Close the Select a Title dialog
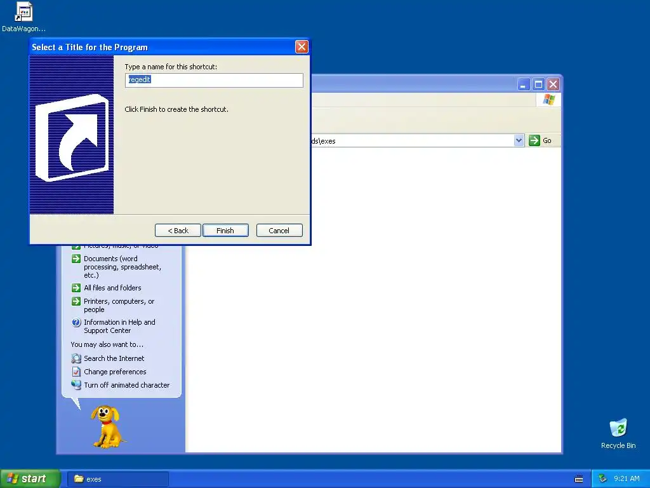 (x=302, y=47)
